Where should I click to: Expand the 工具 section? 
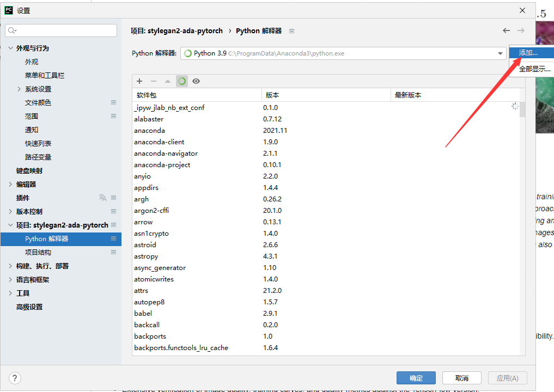point(10,293)
